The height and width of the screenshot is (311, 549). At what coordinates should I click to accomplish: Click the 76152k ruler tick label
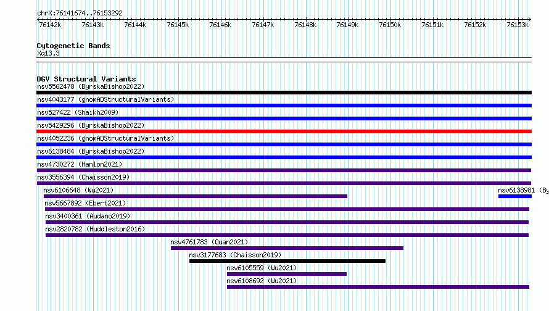coord(475,25)
